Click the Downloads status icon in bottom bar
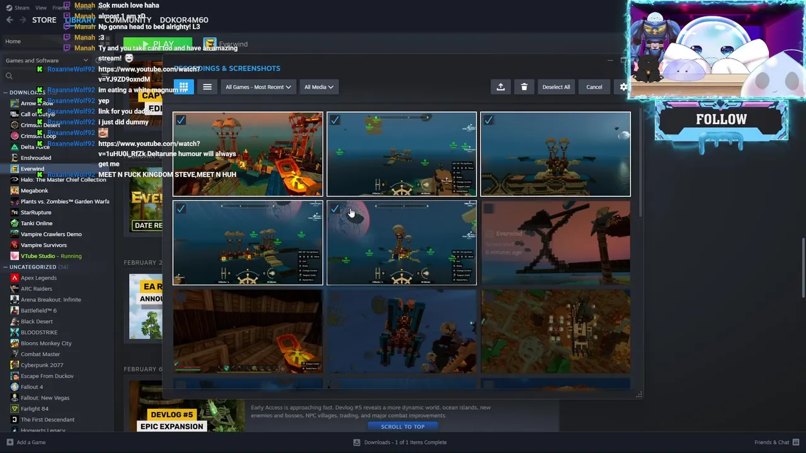Screen dimensions: 806x453 click(357, 442)
